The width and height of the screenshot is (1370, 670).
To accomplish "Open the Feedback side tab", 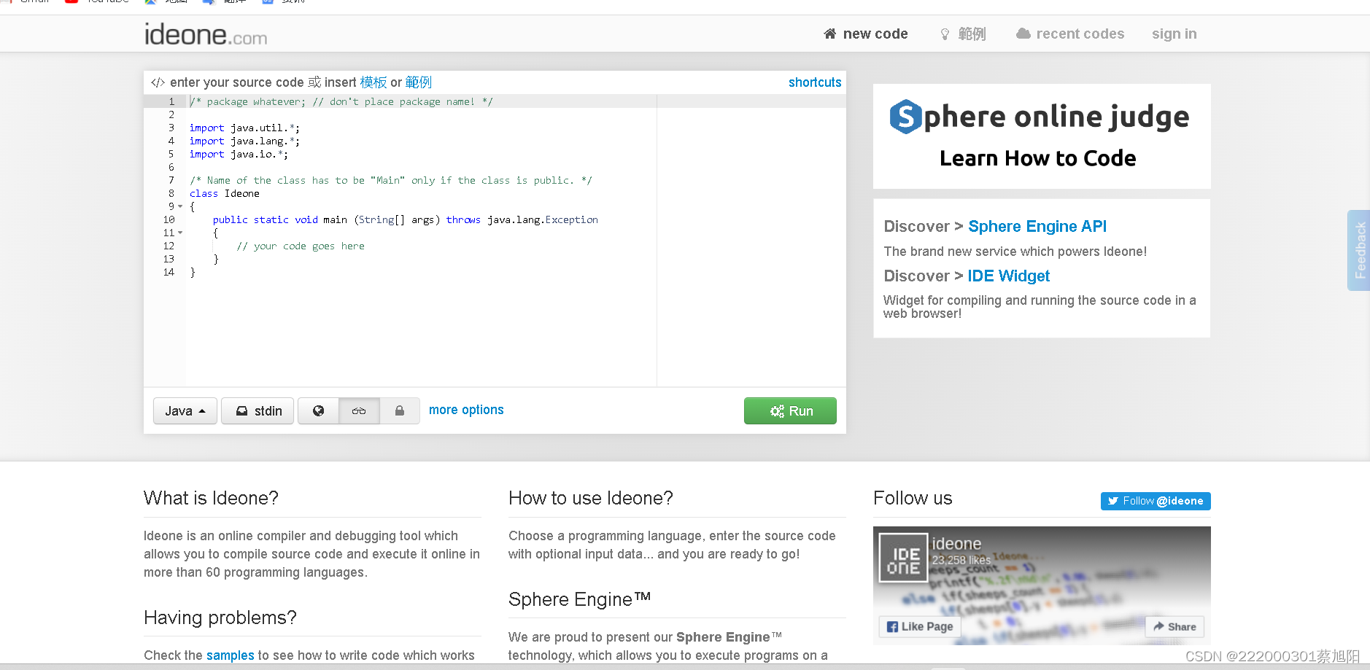I will pos(1359,250).
